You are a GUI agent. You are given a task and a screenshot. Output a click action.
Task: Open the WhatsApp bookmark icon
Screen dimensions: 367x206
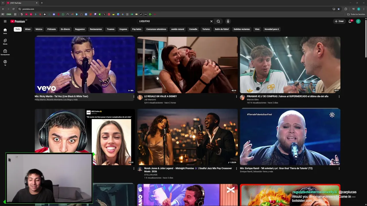click(63, 14)
